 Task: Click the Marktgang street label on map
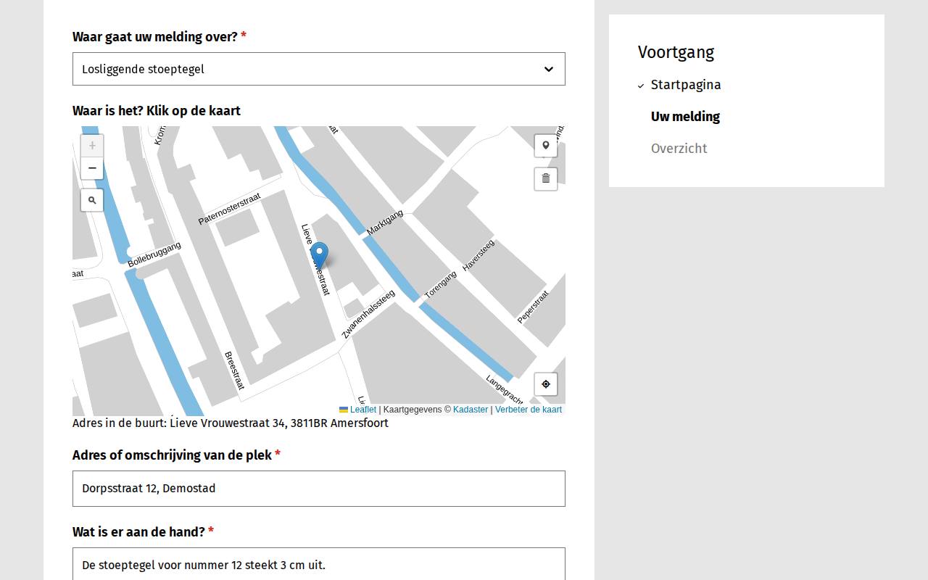pos(385,223)
